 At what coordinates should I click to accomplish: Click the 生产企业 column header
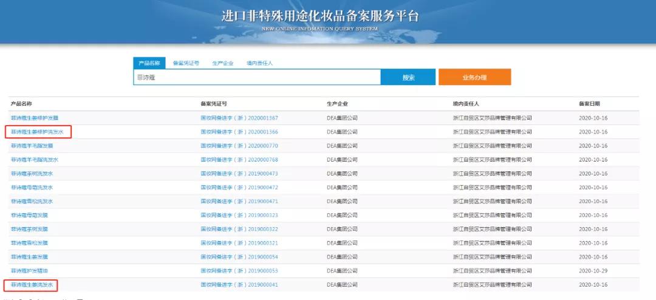tap(337, 104)
